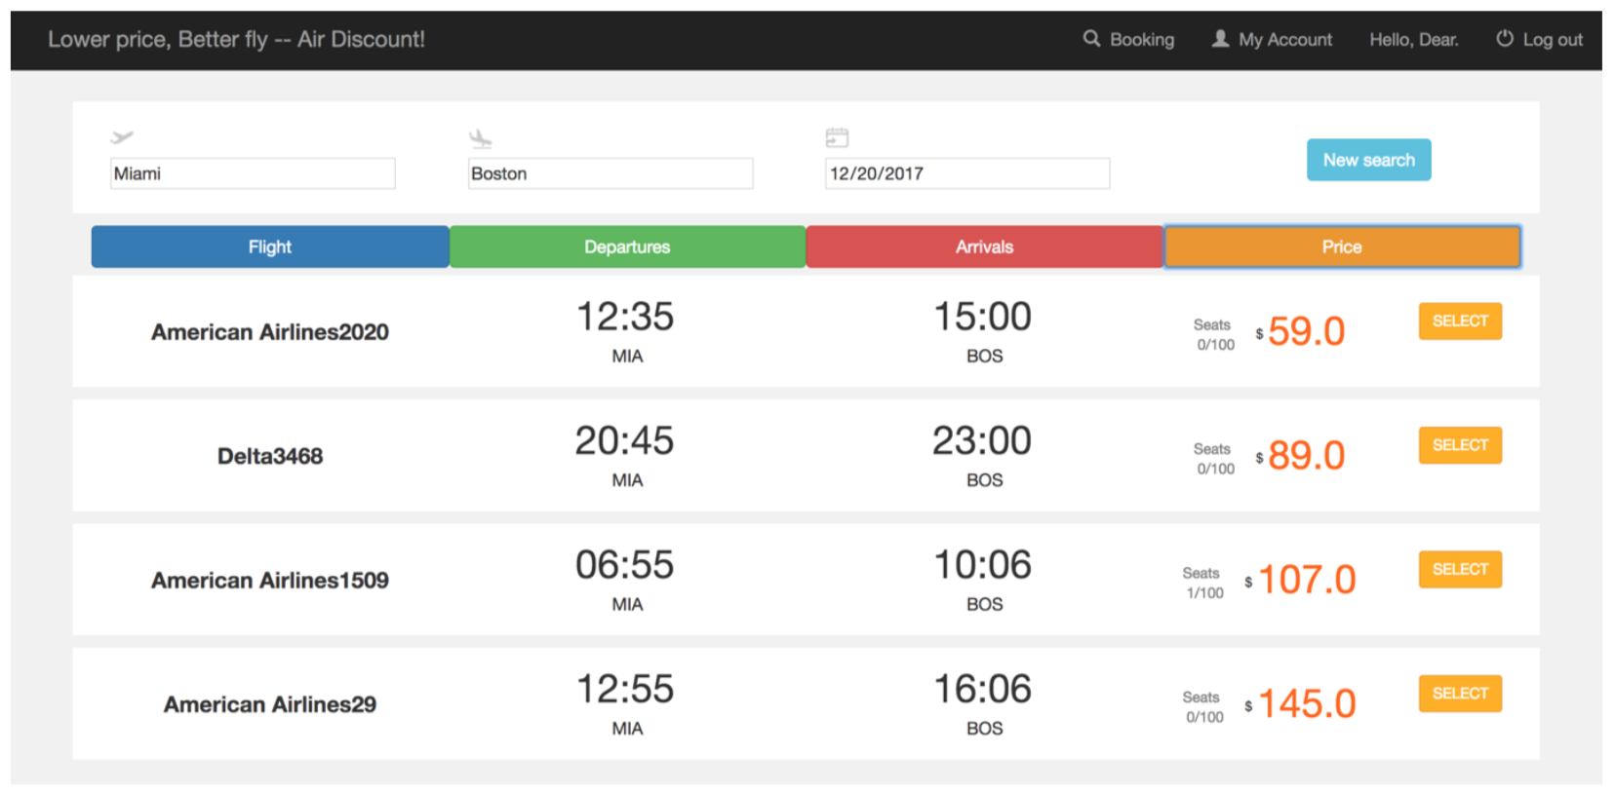The width and height of the screenshot is (1615, 793).
Task: Select the American Airlines1509 flight
Action: click(1460, 569)
